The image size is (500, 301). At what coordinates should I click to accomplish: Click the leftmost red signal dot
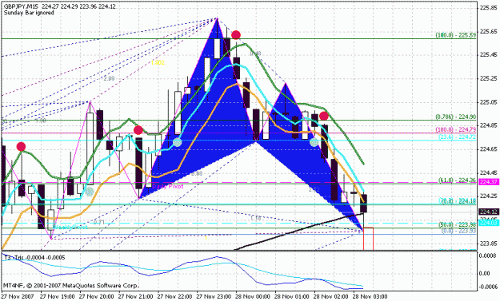coord(21,147)
